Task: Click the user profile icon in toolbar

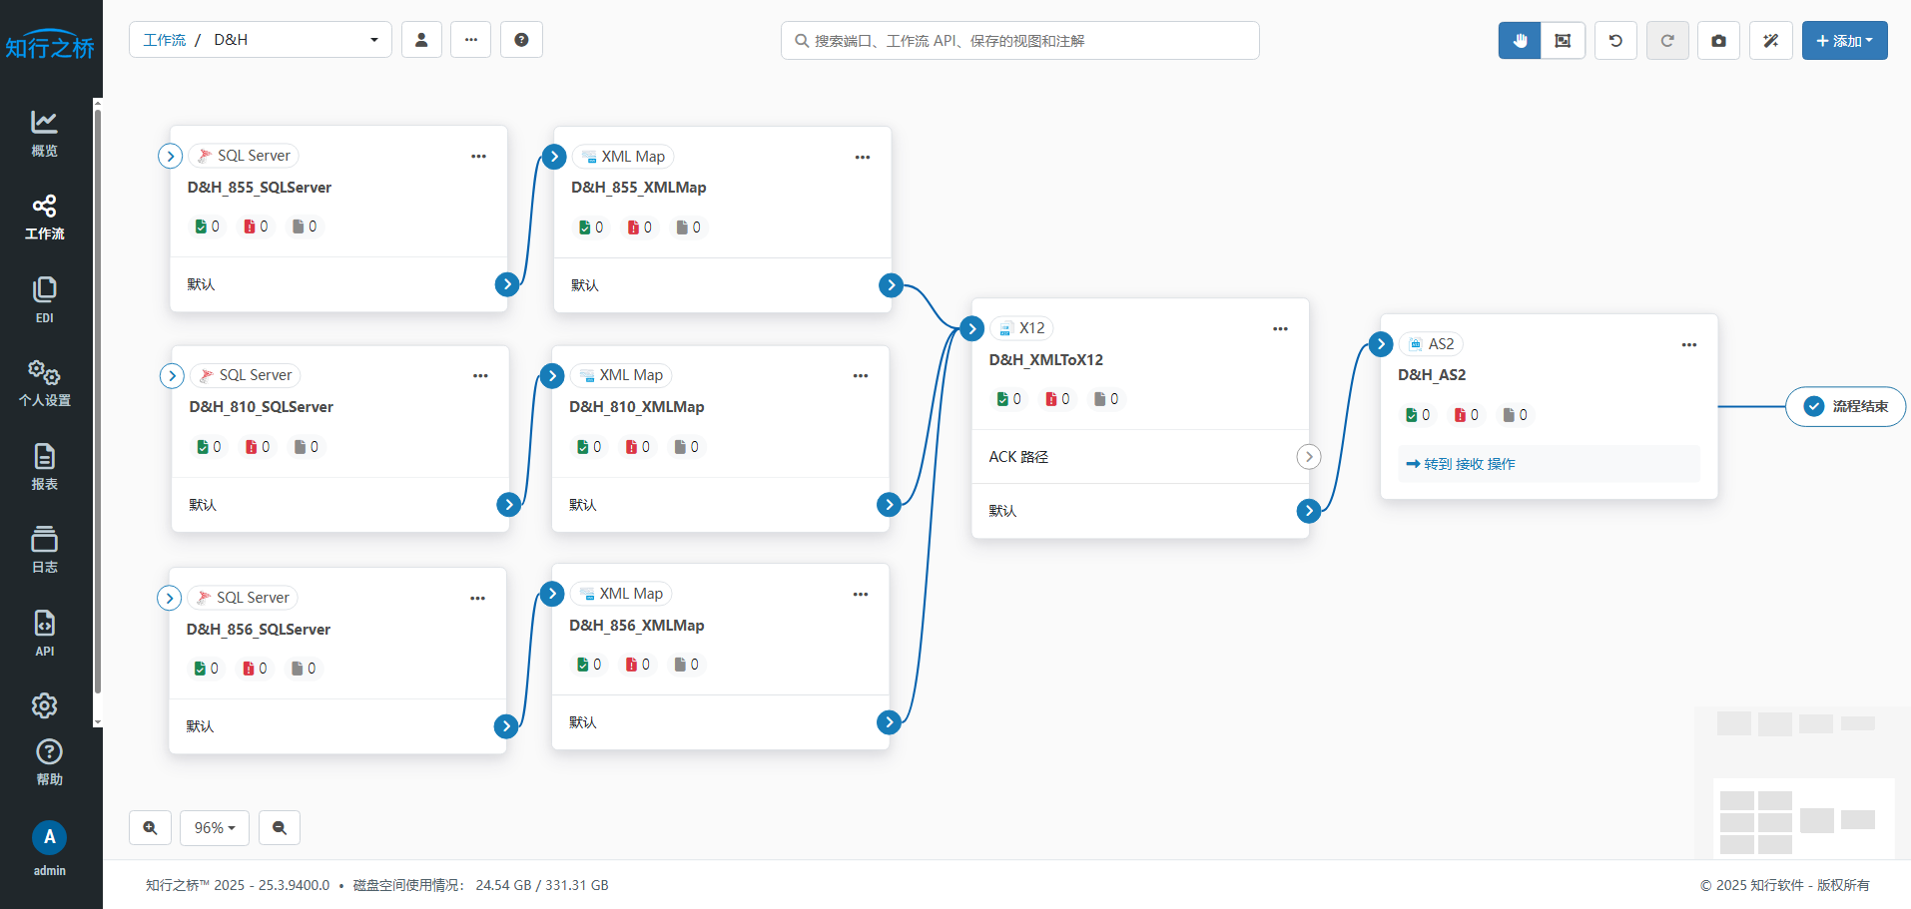Action: coord(421,40)
